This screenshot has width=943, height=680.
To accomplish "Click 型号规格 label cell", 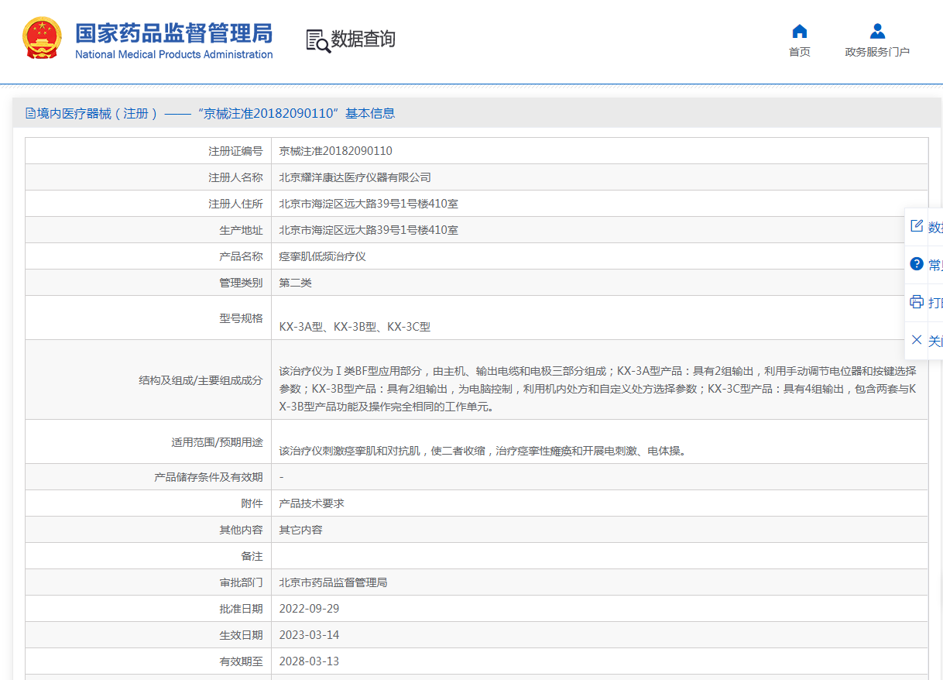I will tap(149, 318).
